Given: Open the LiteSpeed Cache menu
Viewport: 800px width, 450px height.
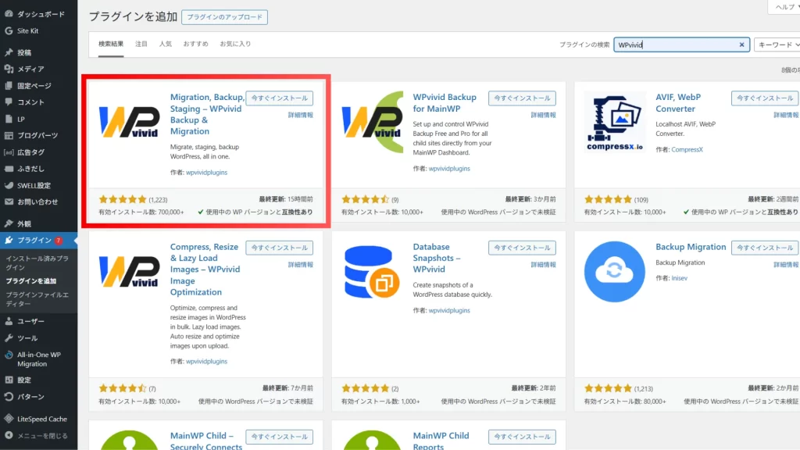Looking at the screenshot, I should click(41, 419).
